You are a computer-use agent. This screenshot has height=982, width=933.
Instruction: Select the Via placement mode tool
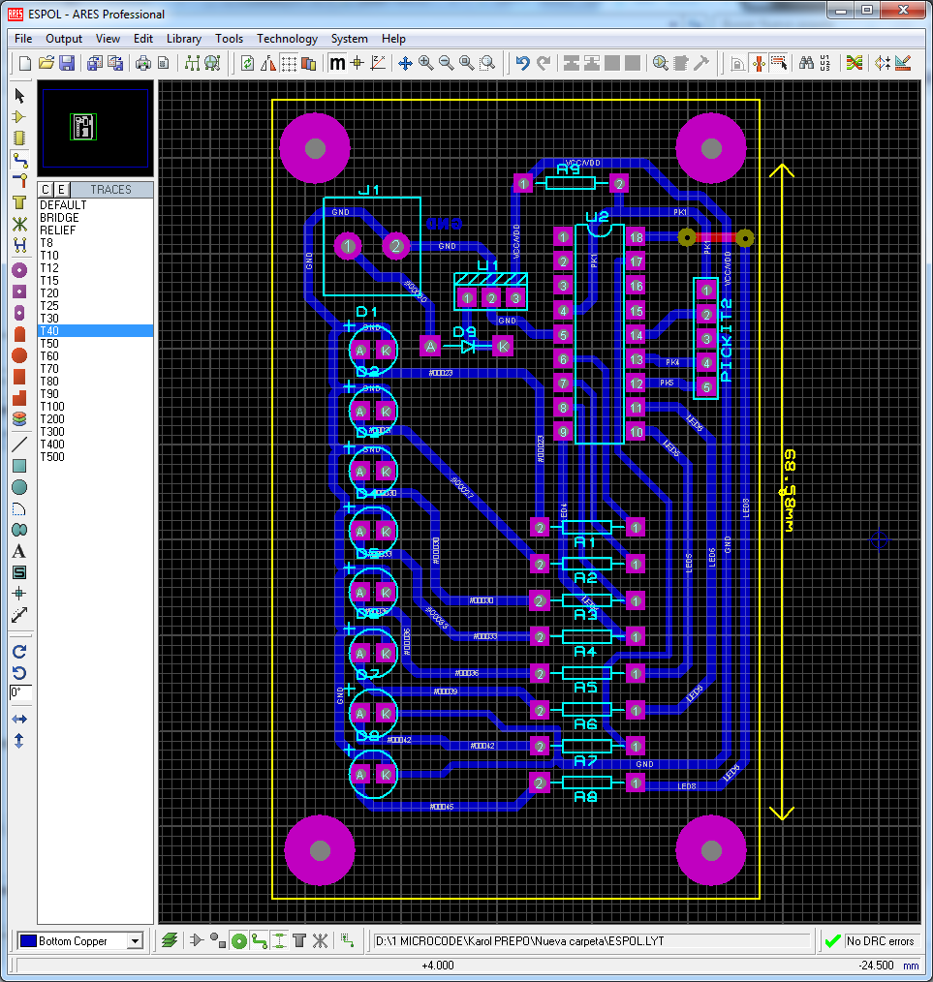click(19, 181)
